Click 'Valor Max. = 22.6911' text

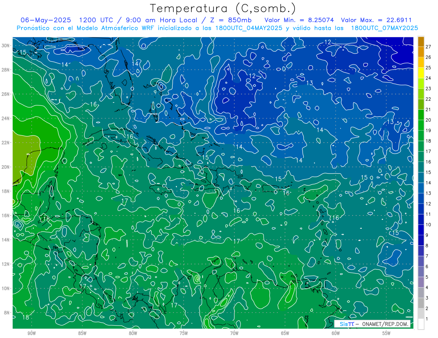[376, 20]
